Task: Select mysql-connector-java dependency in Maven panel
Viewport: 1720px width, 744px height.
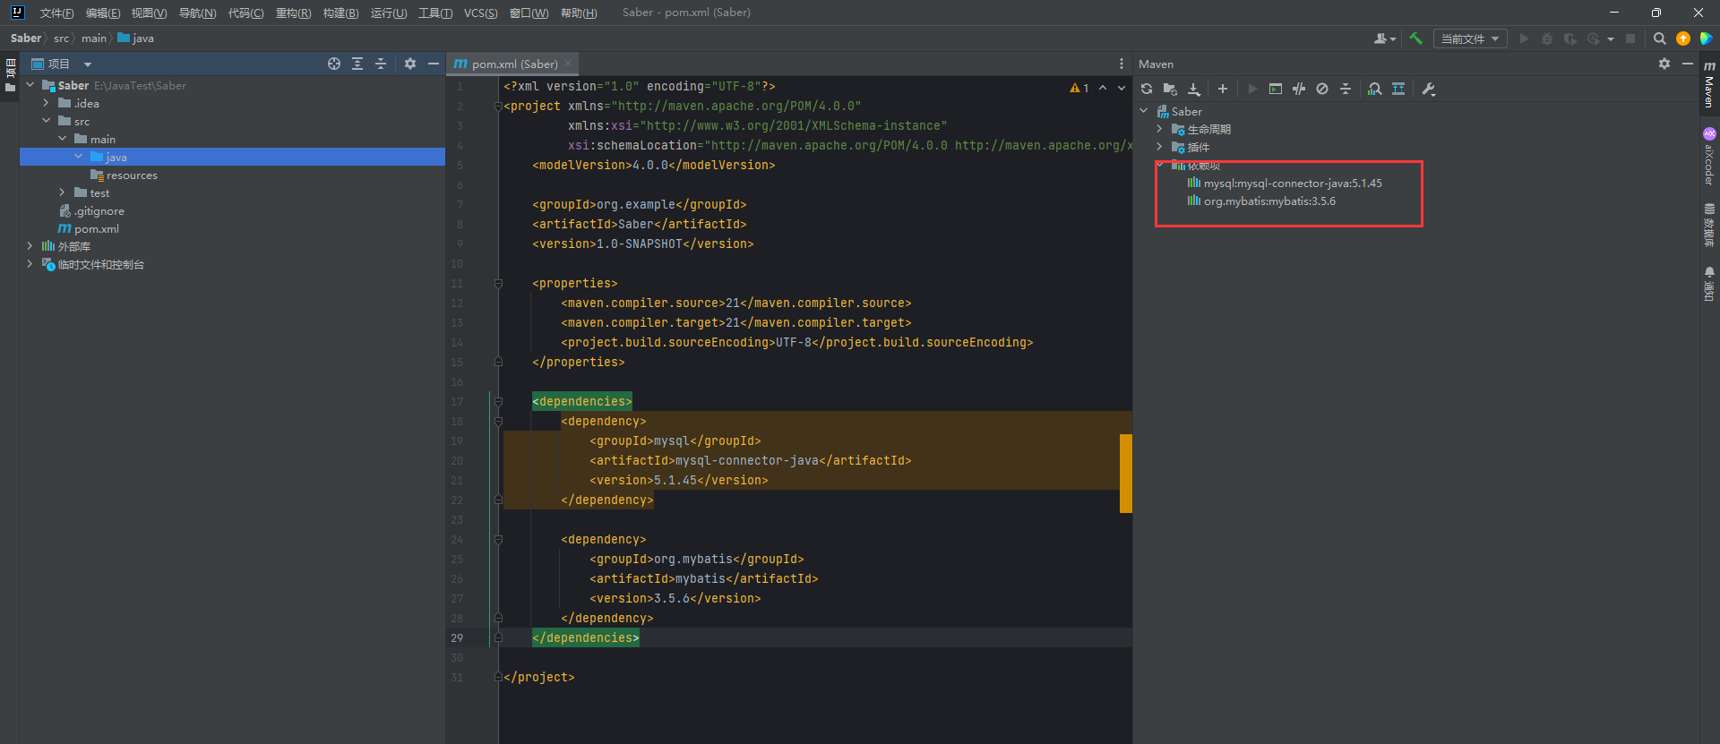Action: click(x=1292, y=184)
